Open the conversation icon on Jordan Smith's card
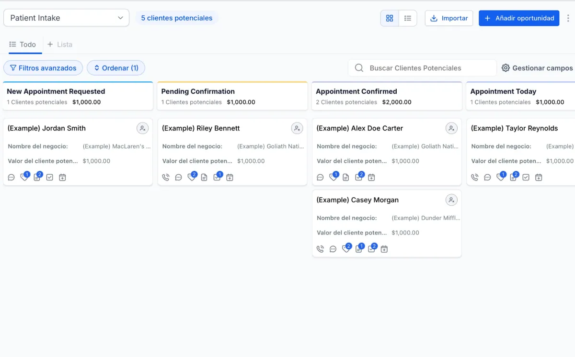This screenshot has width=575, height=357. click(11, 178)
